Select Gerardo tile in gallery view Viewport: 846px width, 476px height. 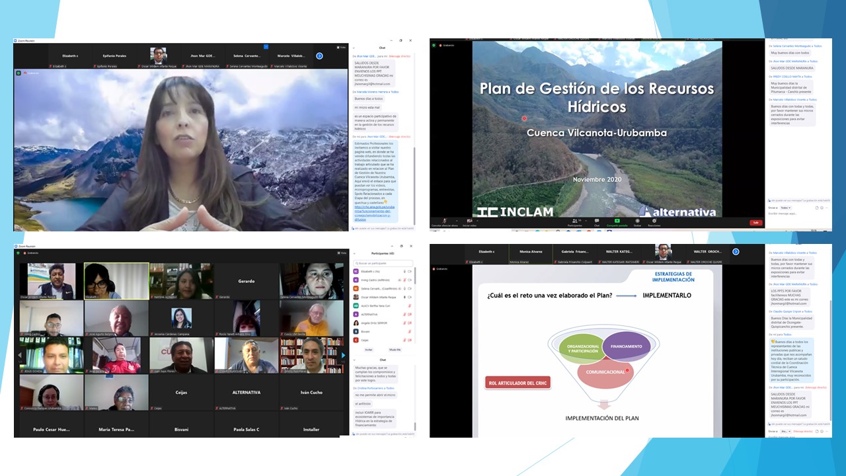click(x=247, y=281)
